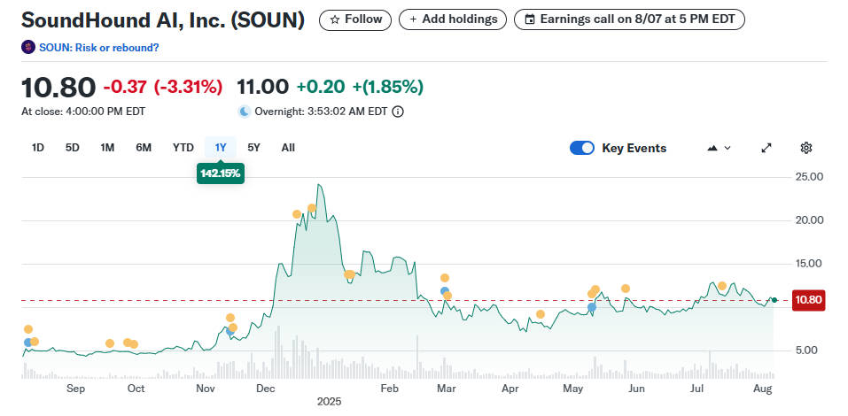Screen dimensions: 848x416
Task: Show the YTD chart range
Action: click(x=183, y=148)
